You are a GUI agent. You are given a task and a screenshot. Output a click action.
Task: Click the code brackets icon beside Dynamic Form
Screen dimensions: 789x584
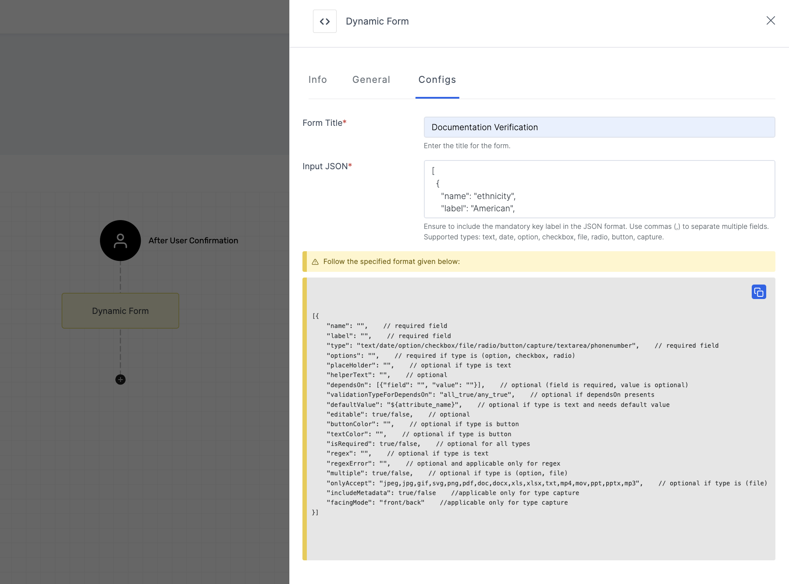click(x=325, y=21)
